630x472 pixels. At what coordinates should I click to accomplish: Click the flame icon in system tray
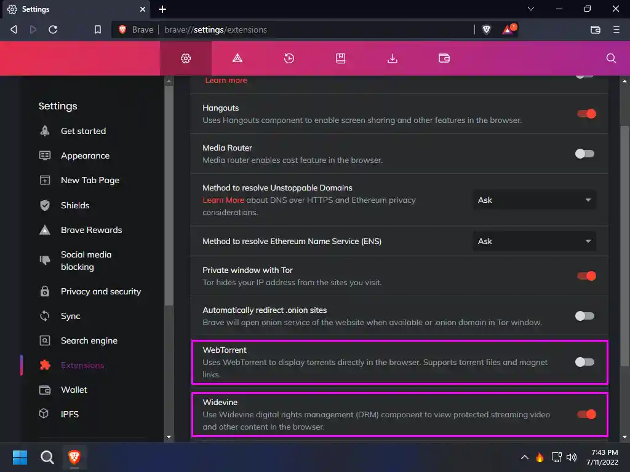tap(540, 457)
